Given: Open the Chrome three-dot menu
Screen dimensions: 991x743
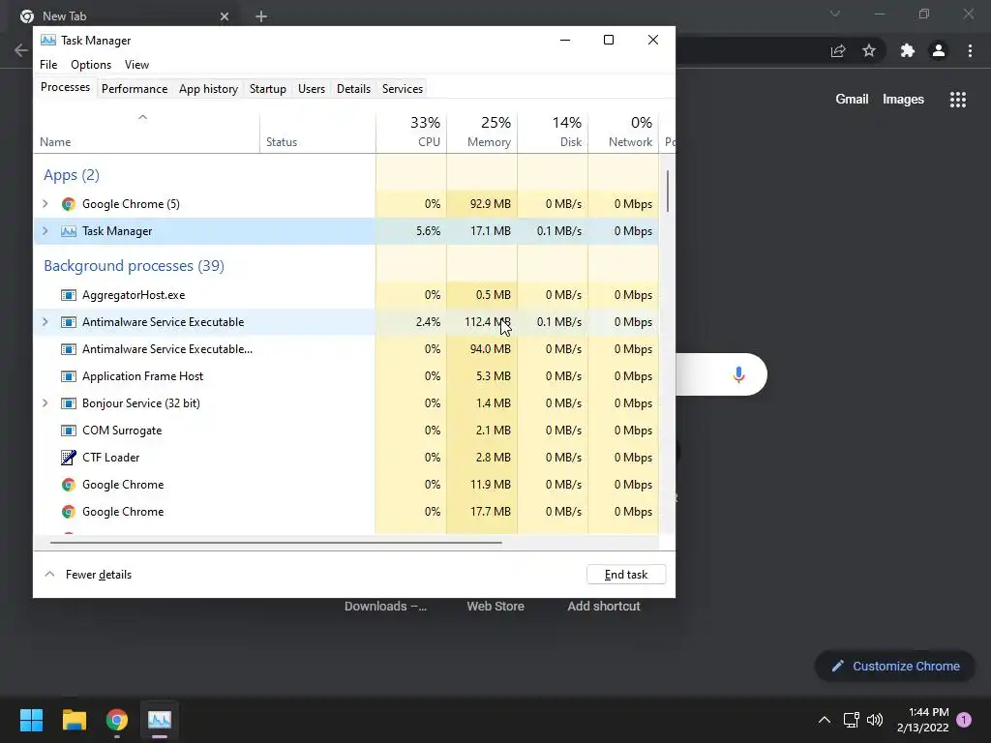Looking at the screenshot, I should click(970, 50).
